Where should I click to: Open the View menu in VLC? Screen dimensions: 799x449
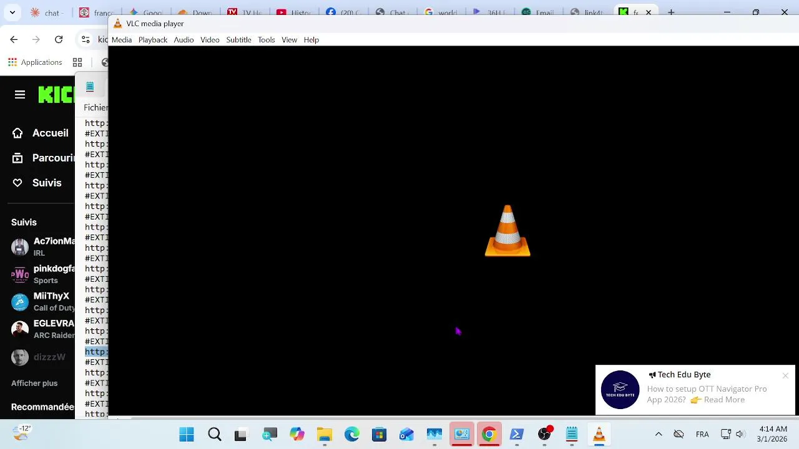(289, 40)
